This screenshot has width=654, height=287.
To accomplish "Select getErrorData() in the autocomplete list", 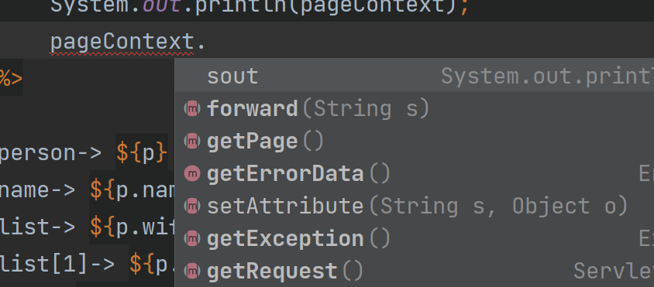I will tap(414, 174).
